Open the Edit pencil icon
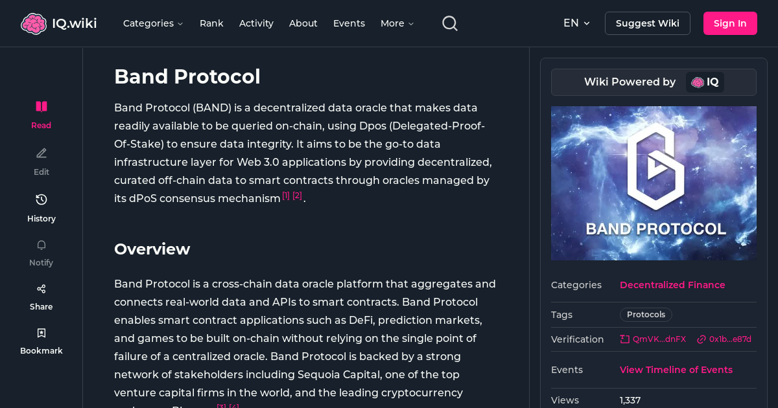Image resolution: width=778 pixels, height=408 pixels. coord(41,153)
